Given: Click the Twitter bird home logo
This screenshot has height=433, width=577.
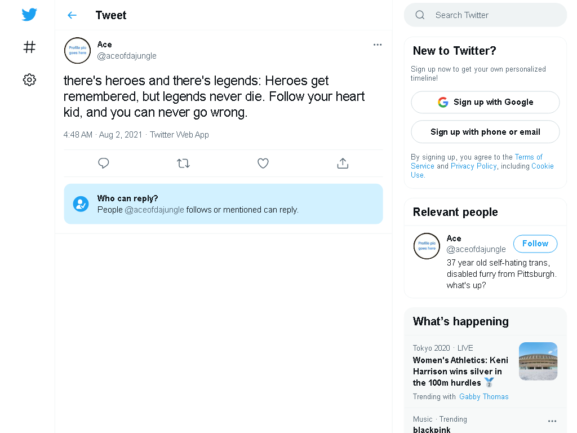Looking at the screenshot, I should [x=29, y=15].
